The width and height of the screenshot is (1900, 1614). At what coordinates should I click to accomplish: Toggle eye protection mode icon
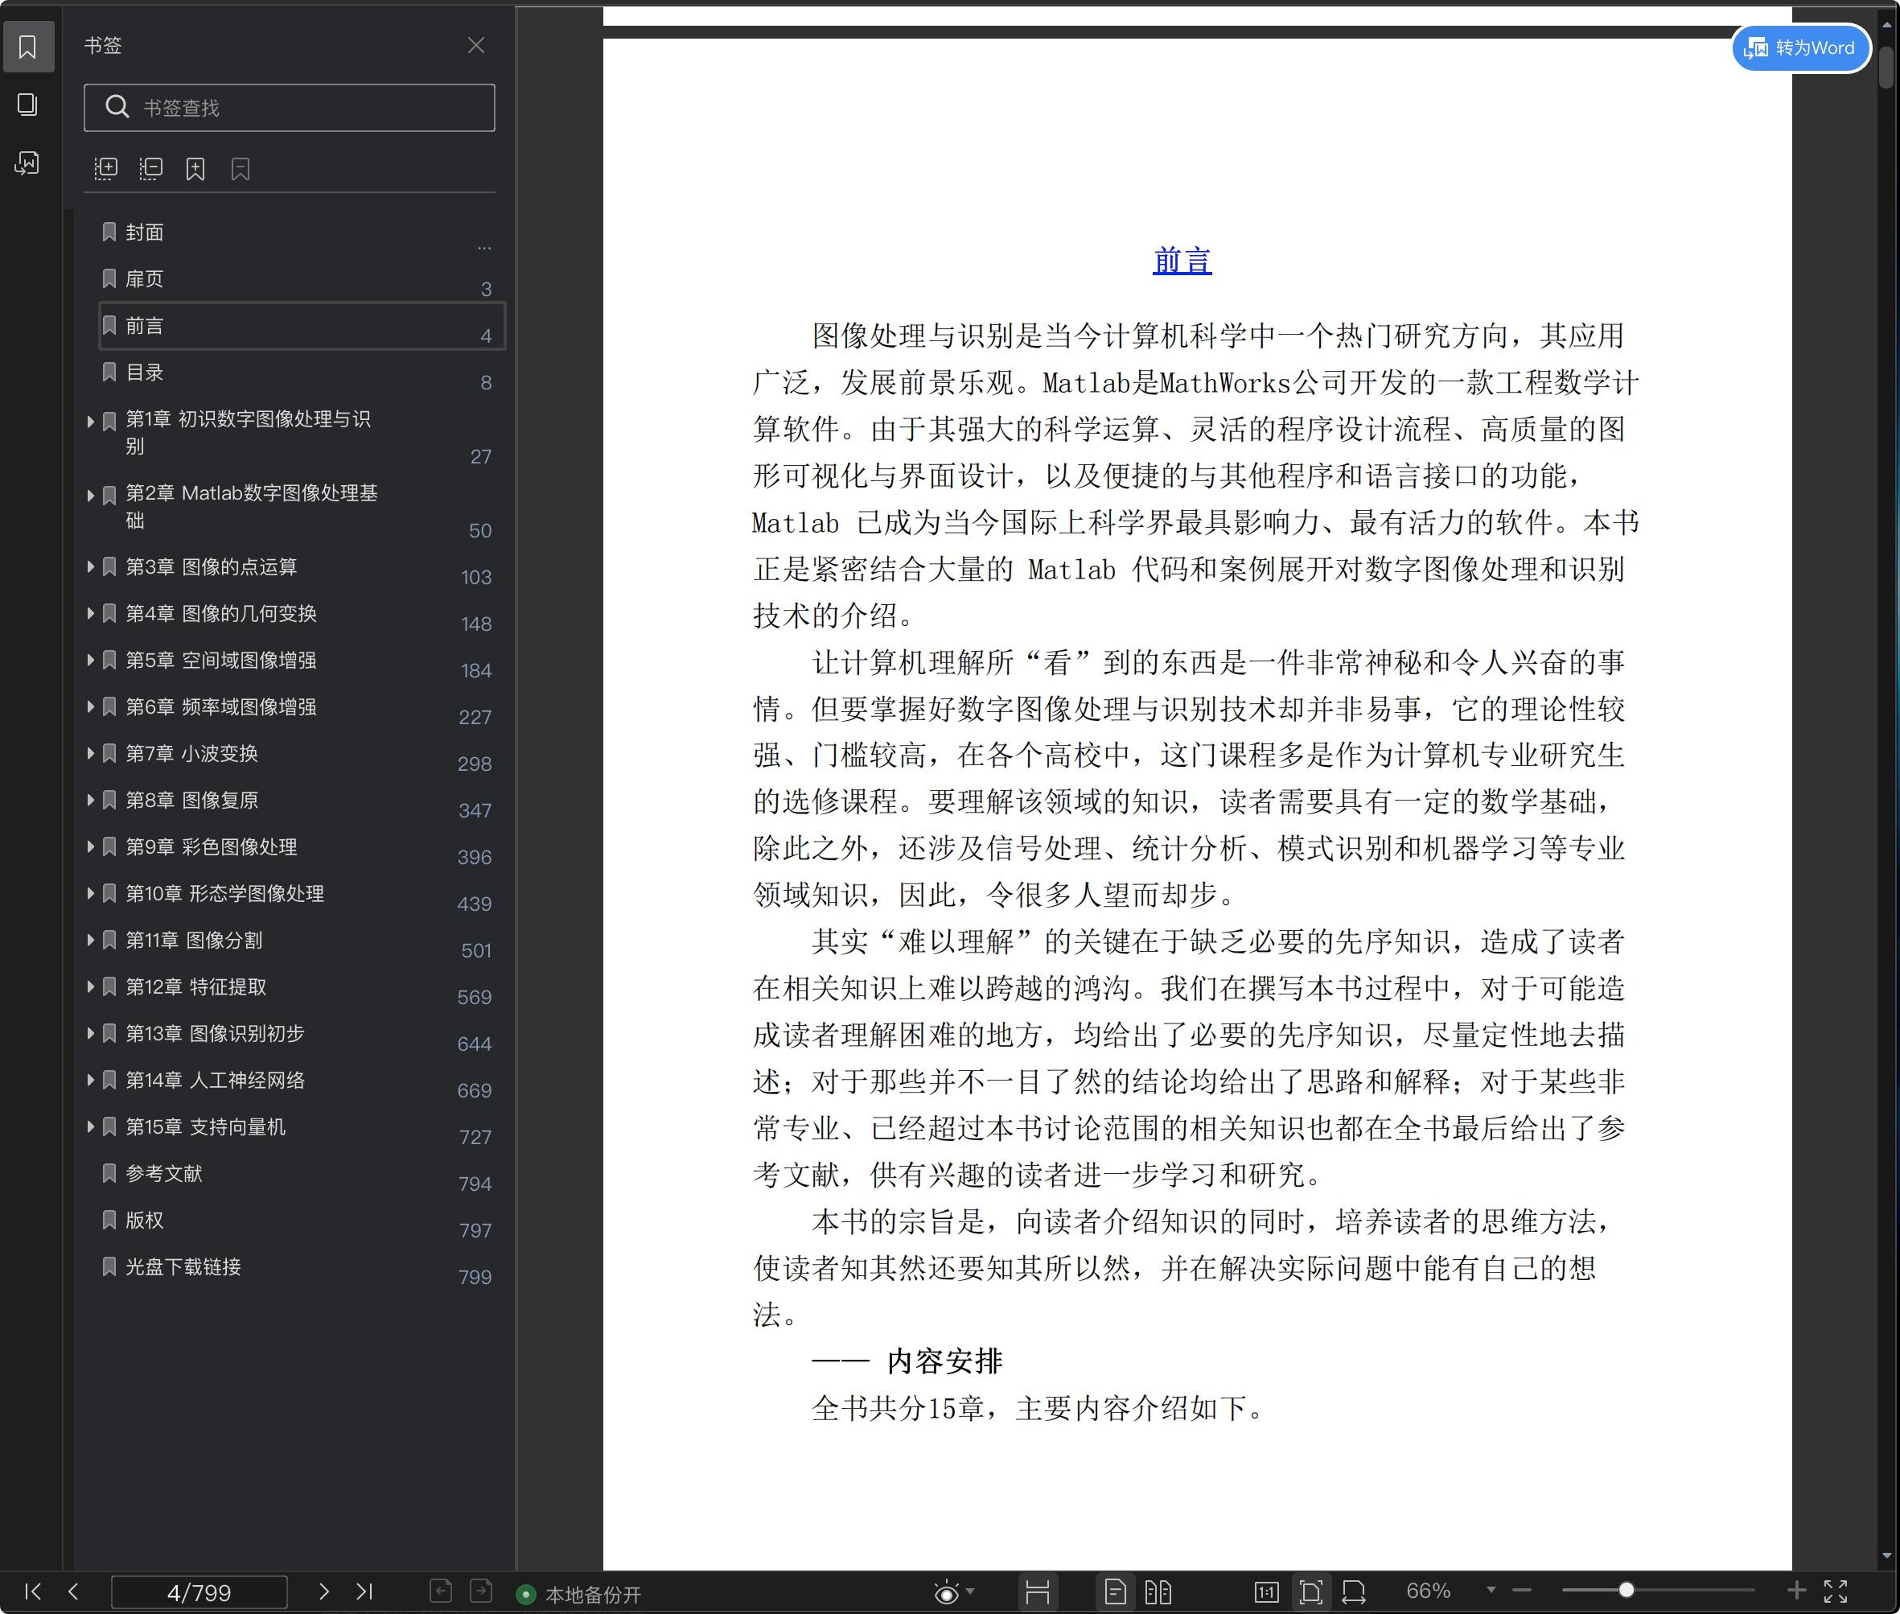947,1592
